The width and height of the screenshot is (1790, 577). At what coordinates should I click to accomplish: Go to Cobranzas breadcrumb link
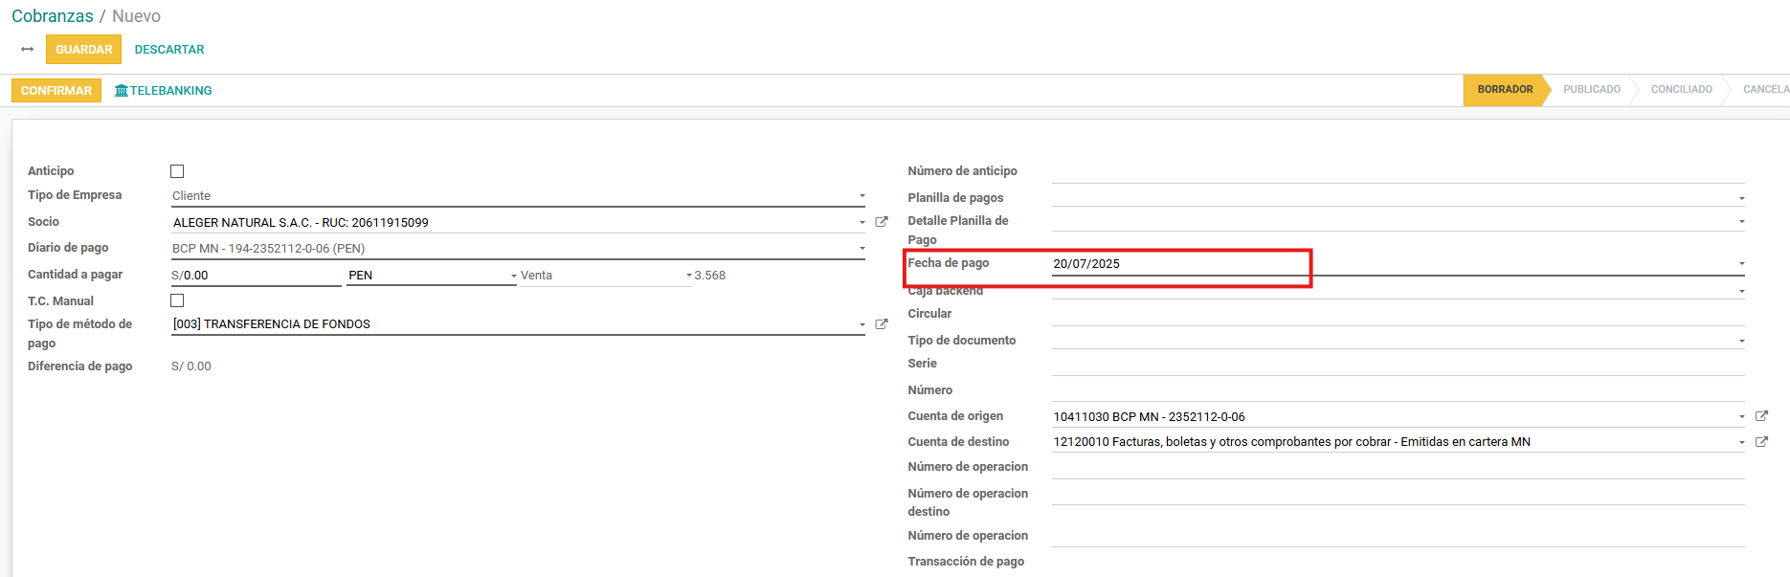pos(53,16)
